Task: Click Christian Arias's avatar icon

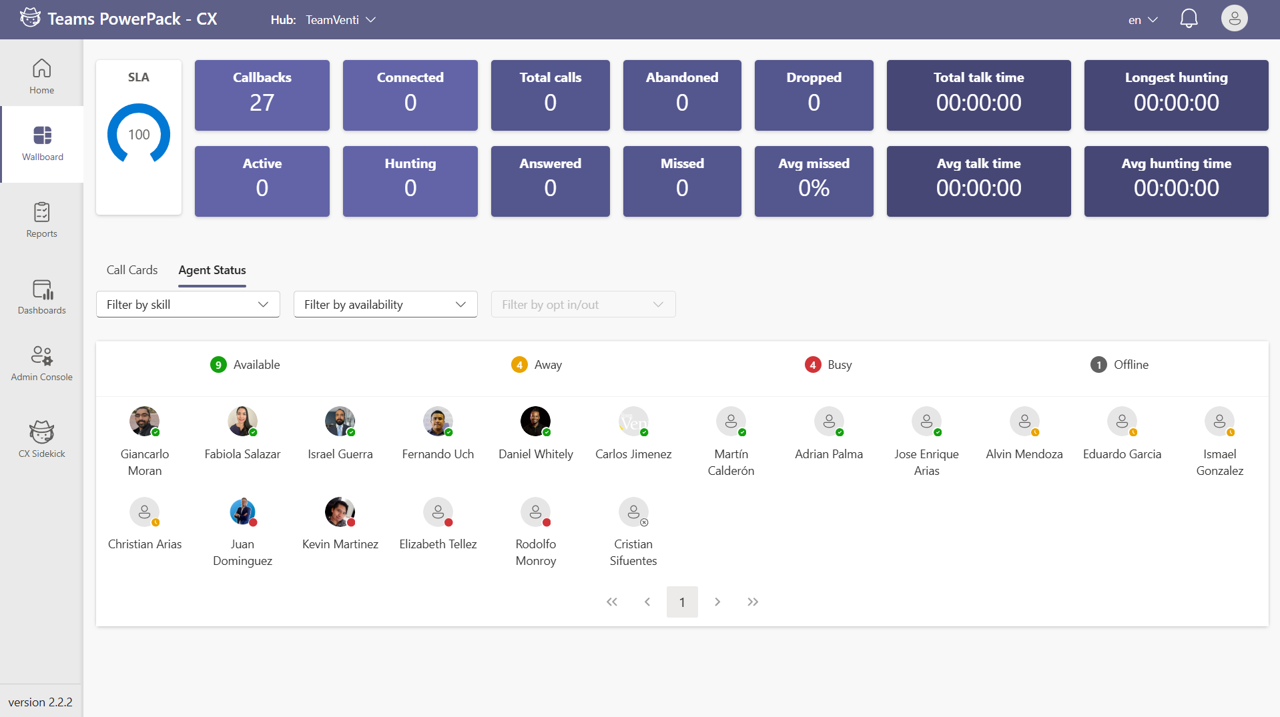Action: coord(145,512)
